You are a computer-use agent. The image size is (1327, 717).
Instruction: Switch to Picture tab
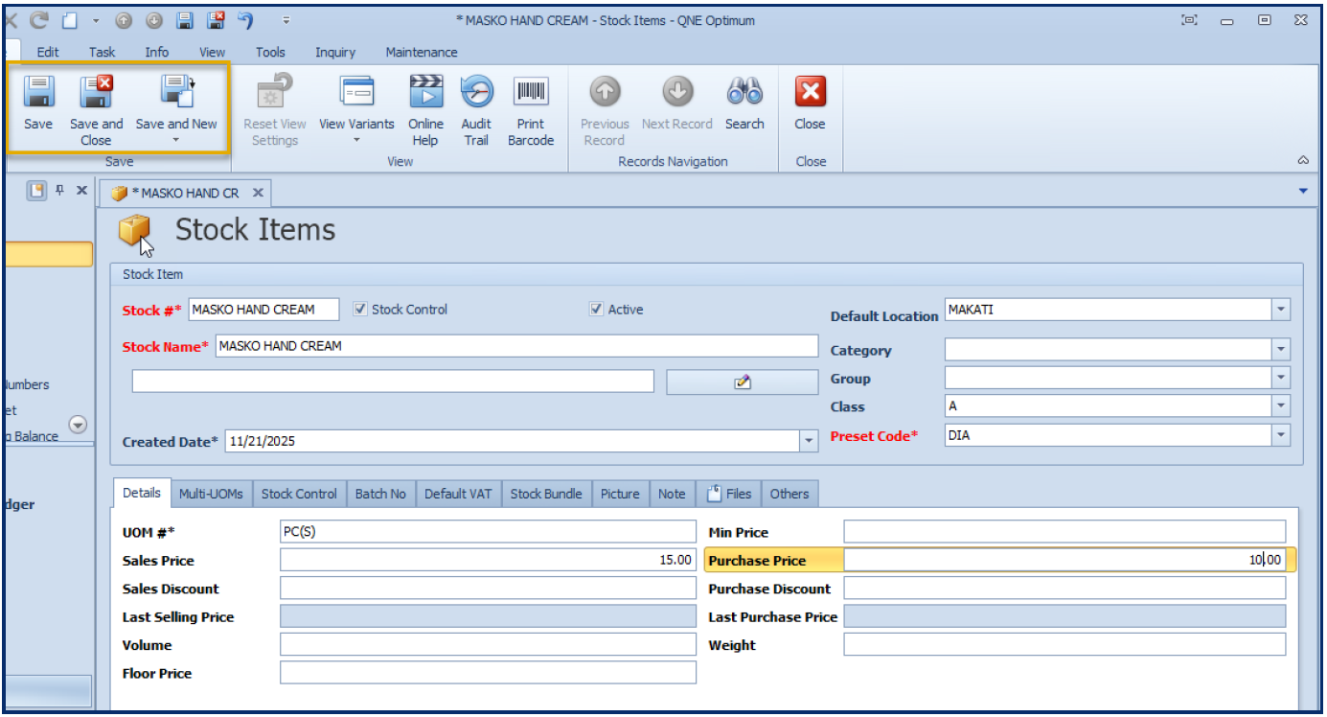tap(620, 494)
